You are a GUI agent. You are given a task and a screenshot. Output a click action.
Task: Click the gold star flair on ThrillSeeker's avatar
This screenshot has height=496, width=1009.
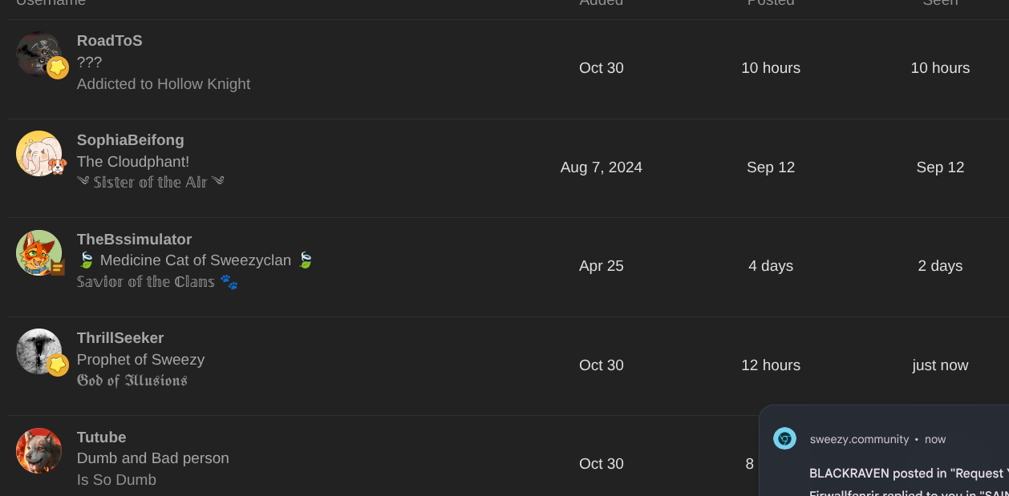[x=57, y=365]
